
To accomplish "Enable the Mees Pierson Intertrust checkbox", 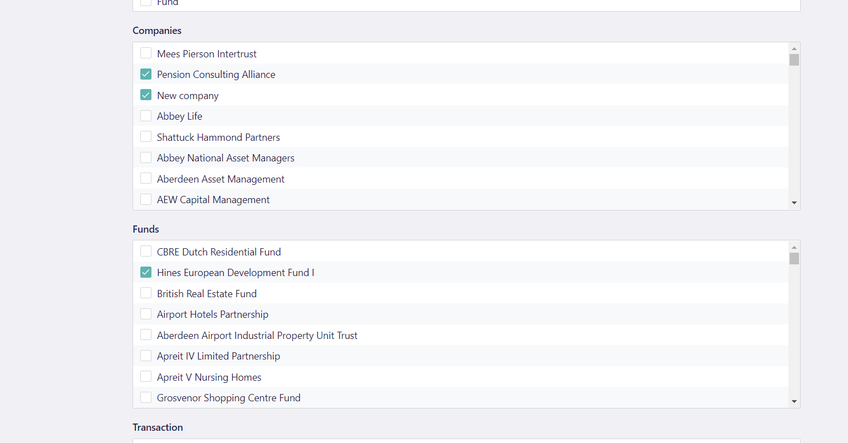I will (145, 52).
